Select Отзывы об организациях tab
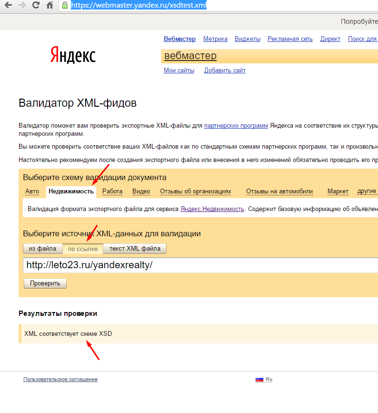 point(196,191)
